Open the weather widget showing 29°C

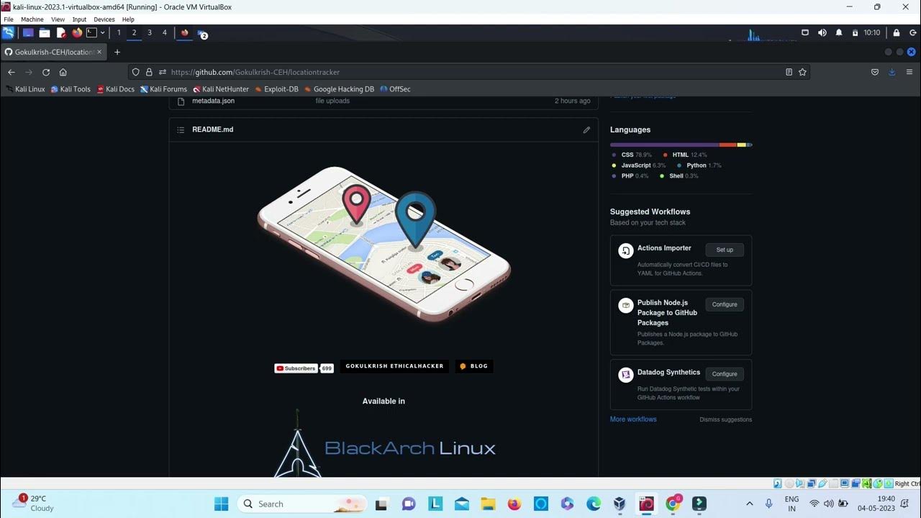click(x=34, y=503)
